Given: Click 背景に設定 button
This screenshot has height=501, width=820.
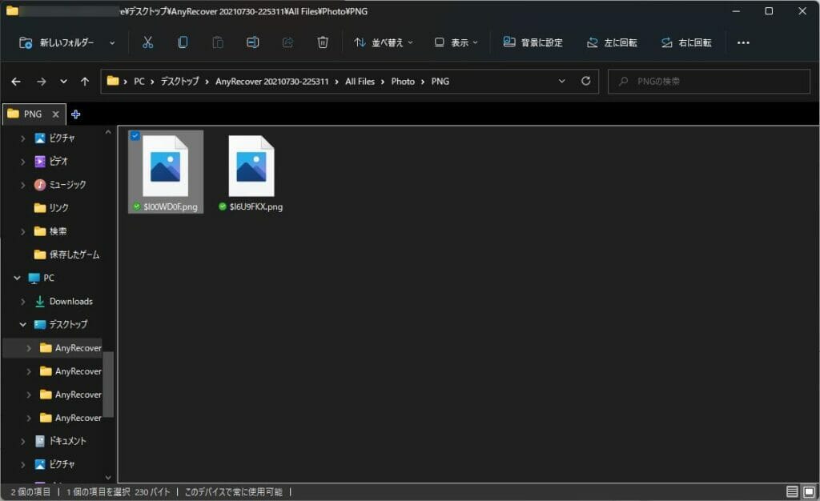Looking at the screenshot, I should tap(533, 43).
